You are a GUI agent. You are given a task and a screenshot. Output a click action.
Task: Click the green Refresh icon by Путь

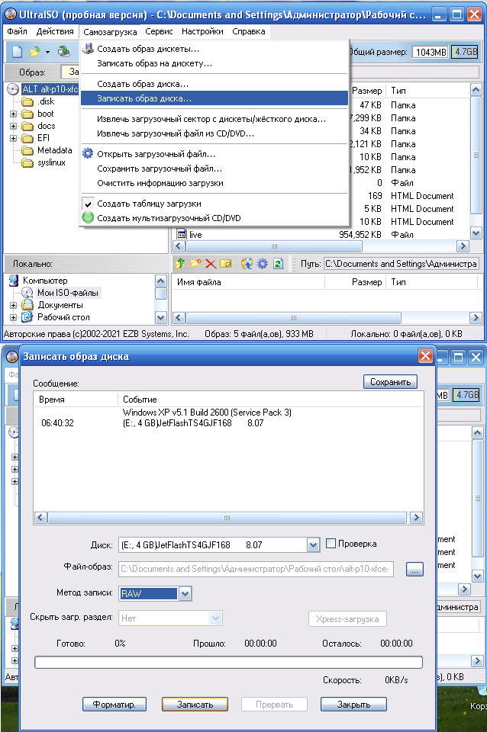[278, 264]
